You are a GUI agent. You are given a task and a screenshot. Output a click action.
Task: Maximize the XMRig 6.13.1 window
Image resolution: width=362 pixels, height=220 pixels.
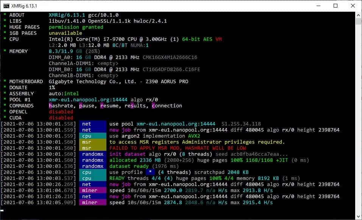335,6
